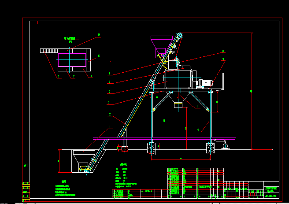Select the A1 sheet size label

coord(26,165)
